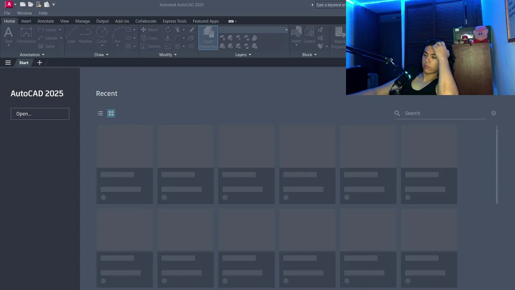Open the Help menu

pos(43,13)
